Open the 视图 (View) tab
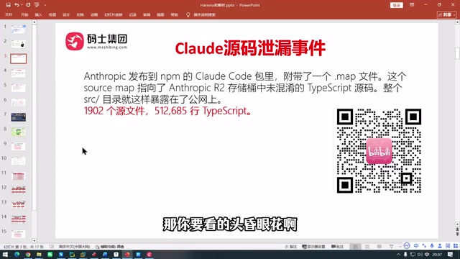Viewport: 460px width, 259px height. 160,14
